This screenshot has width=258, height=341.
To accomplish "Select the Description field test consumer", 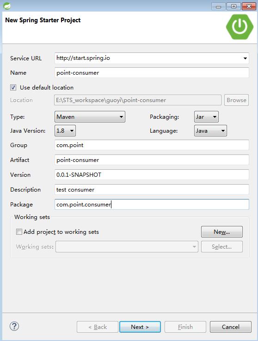I will [x=152, y=190].
